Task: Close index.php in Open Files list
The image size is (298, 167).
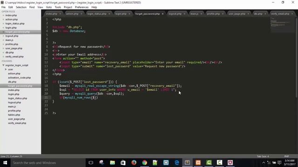Action: [3, 15]
